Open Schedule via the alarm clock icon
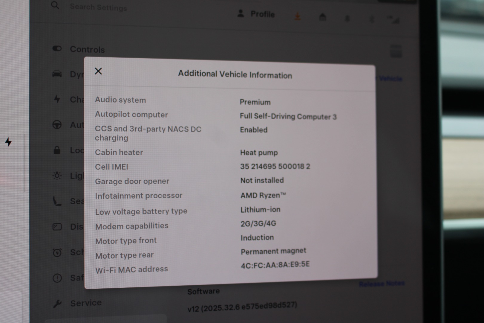The image size is (484, 323). click(57, 253)
